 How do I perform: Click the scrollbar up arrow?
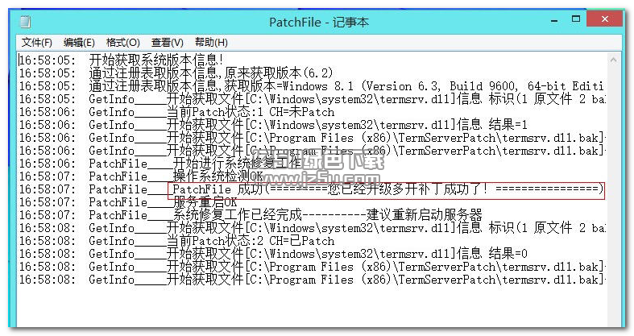tap(613, 60)
